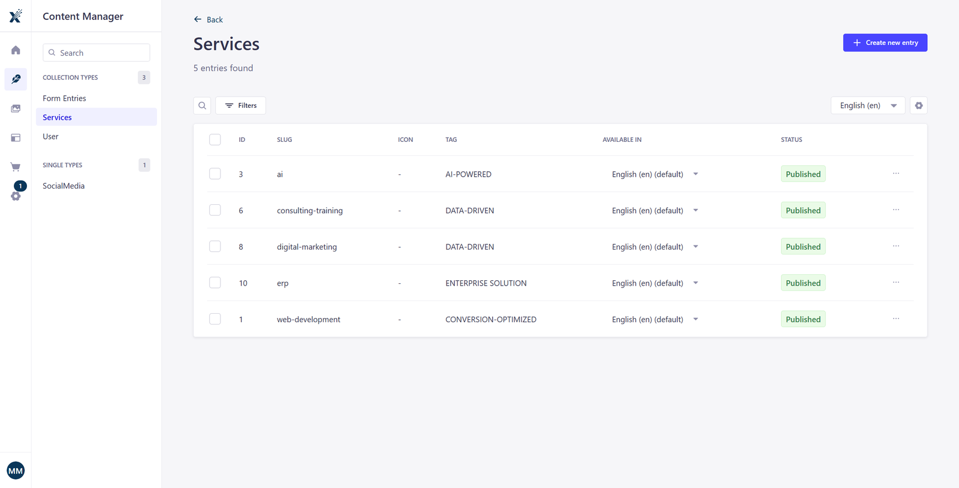Click the MM user avatar
This screenshot has height=488, width=959.
coord(16,471)
